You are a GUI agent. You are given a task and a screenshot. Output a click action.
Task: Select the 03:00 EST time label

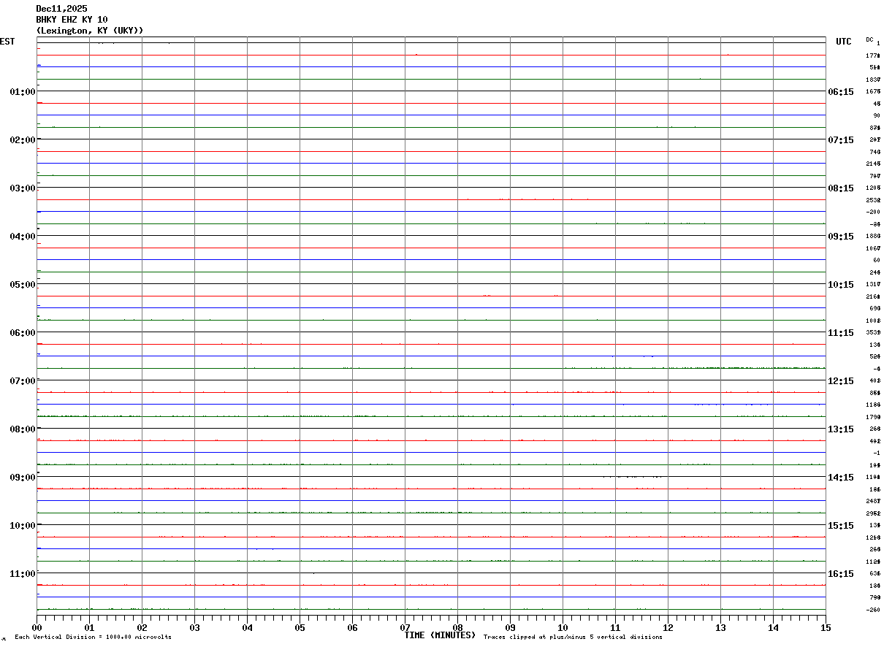tap(23, 188)
